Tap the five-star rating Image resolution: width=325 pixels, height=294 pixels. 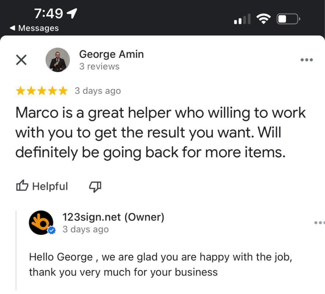(x=42, y=91)
